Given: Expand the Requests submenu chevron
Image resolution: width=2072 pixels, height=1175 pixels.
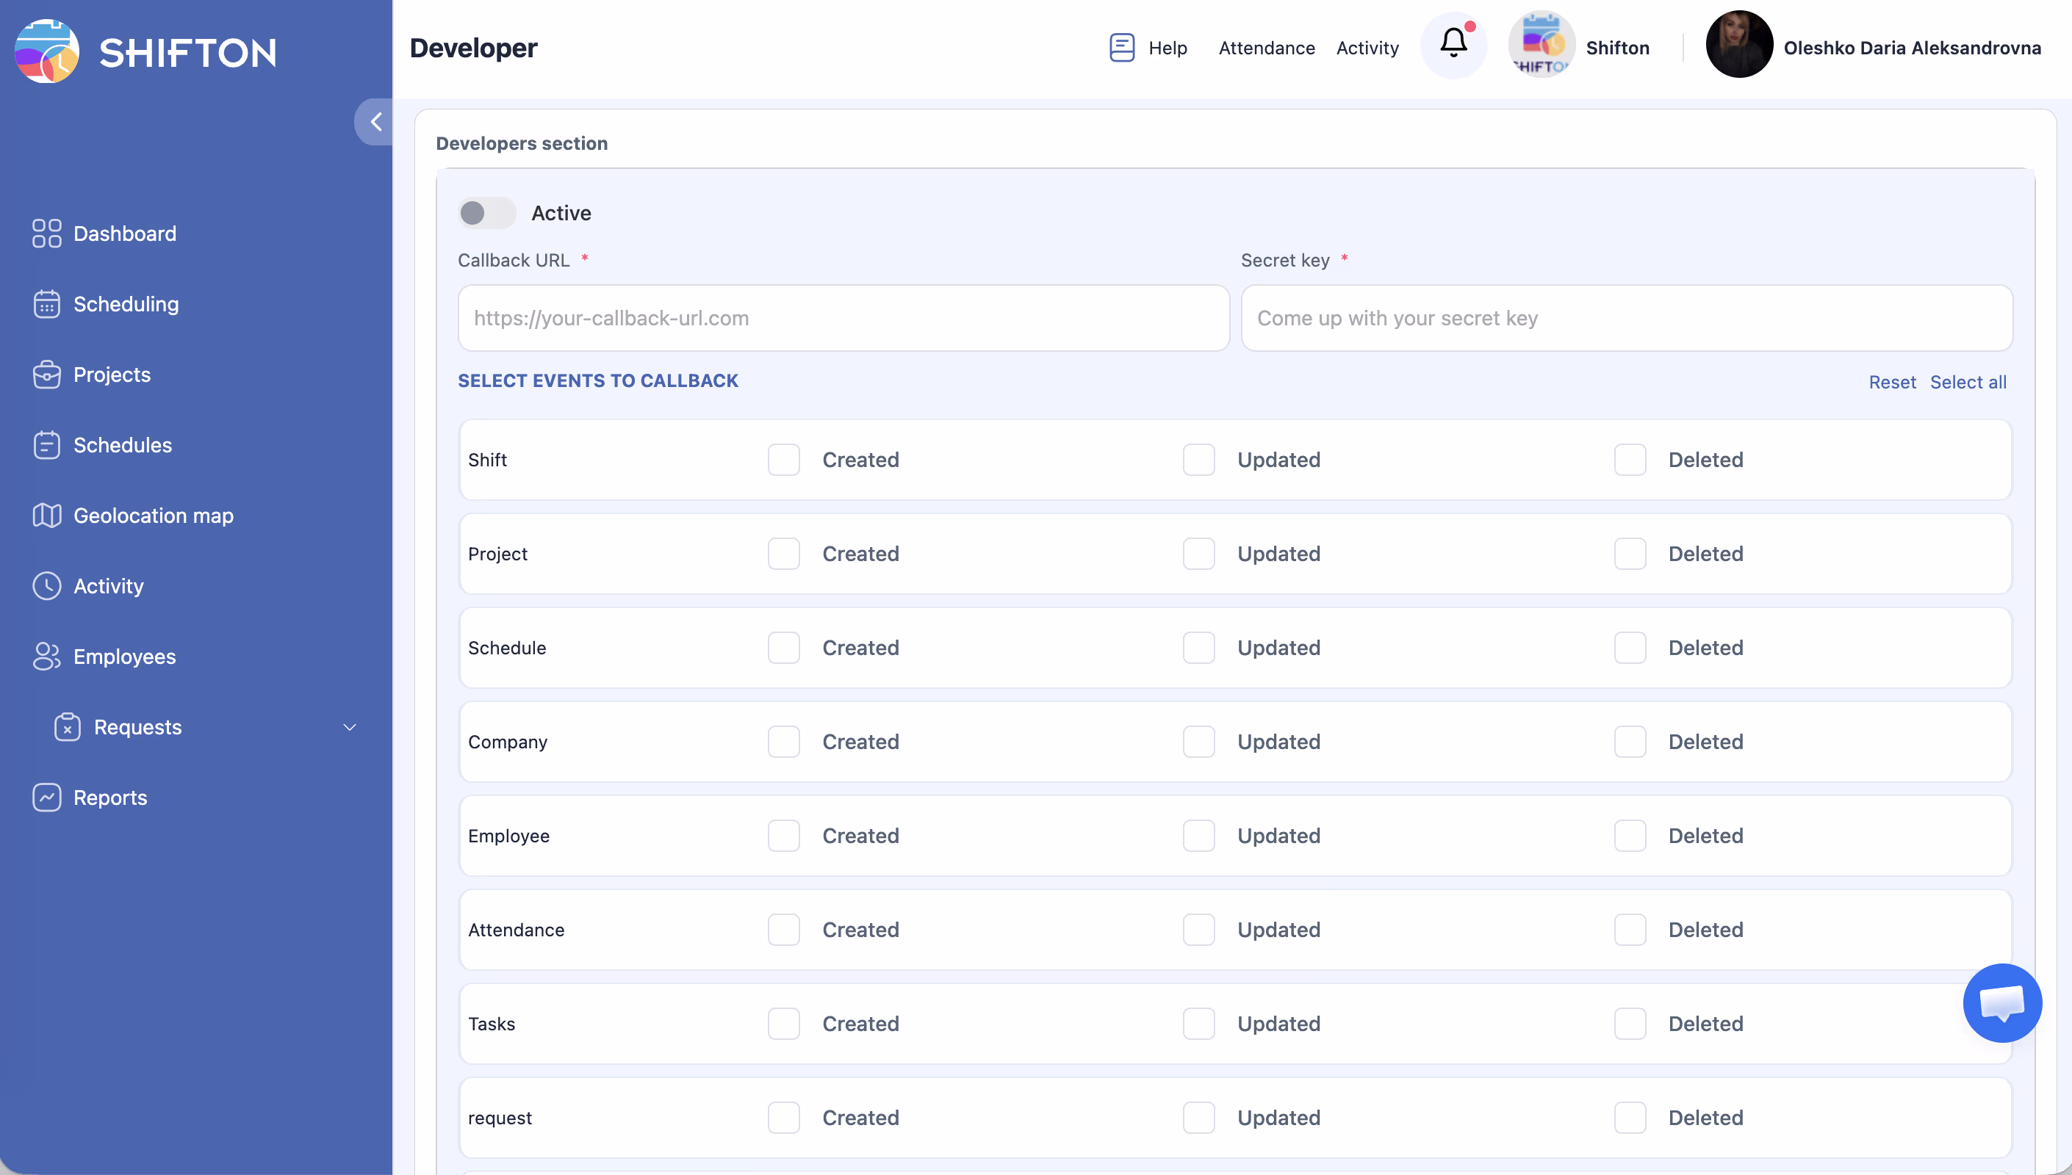Looking at the screenshot, I should pyautogui.click(x=350, y=727).
